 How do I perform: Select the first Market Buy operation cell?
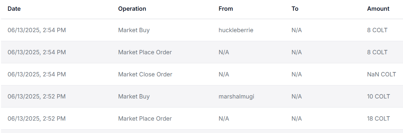click(134, 30)
